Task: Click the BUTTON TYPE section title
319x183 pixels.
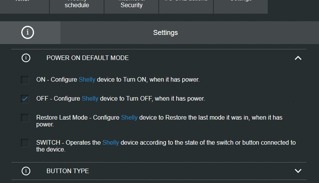Action: click(68, 171)
